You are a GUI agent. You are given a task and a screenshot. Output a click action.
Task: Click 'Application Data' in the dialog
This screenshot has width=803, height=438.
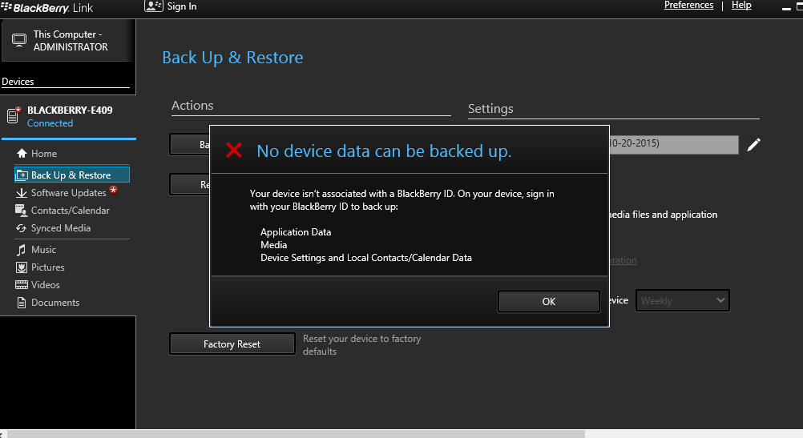point(296,231)
